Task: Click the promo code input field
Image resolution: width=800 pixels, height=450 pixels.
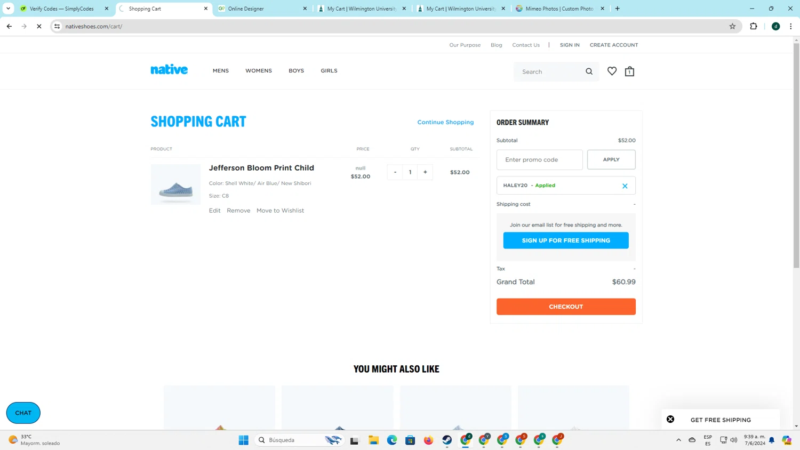Action: point(540,159)
